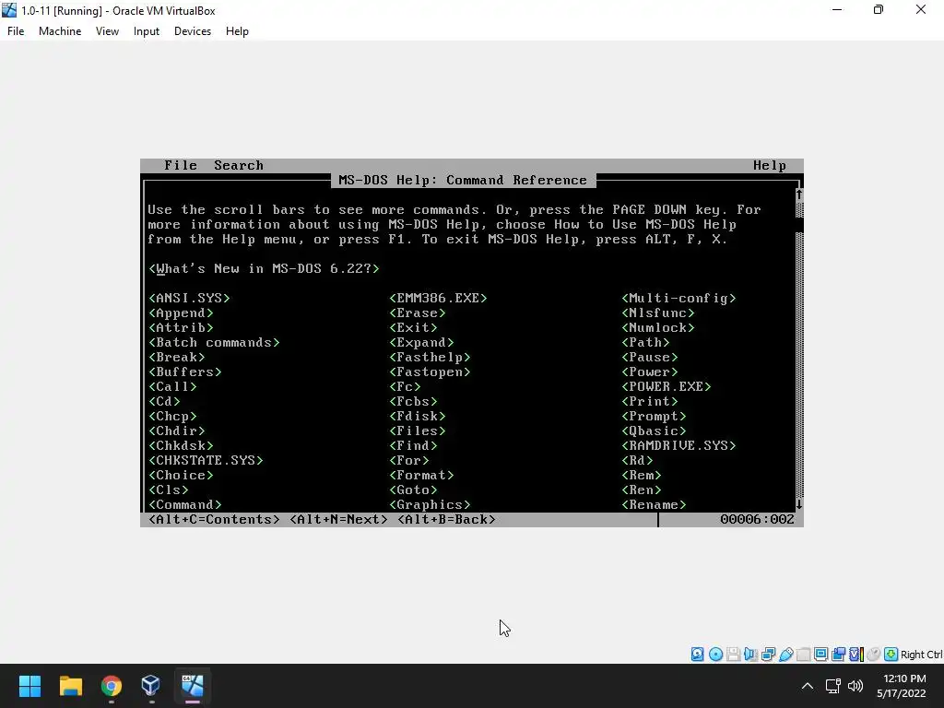Click the keyboard capture green arrow icon

(x=891, y=654)
